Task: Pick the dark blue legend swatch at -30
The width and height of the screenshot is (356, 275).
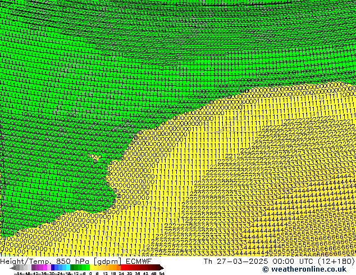Action: [53, 268]
